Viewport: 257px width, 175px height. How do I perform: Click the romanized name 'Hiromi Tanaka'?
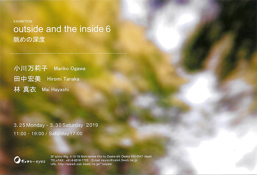click(63, 79)
